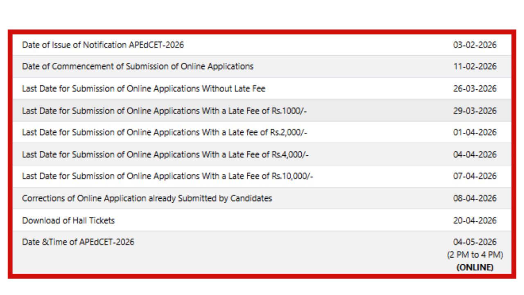Click the Date & Time of APEdCET-2026 label

(x=78, y=242)
